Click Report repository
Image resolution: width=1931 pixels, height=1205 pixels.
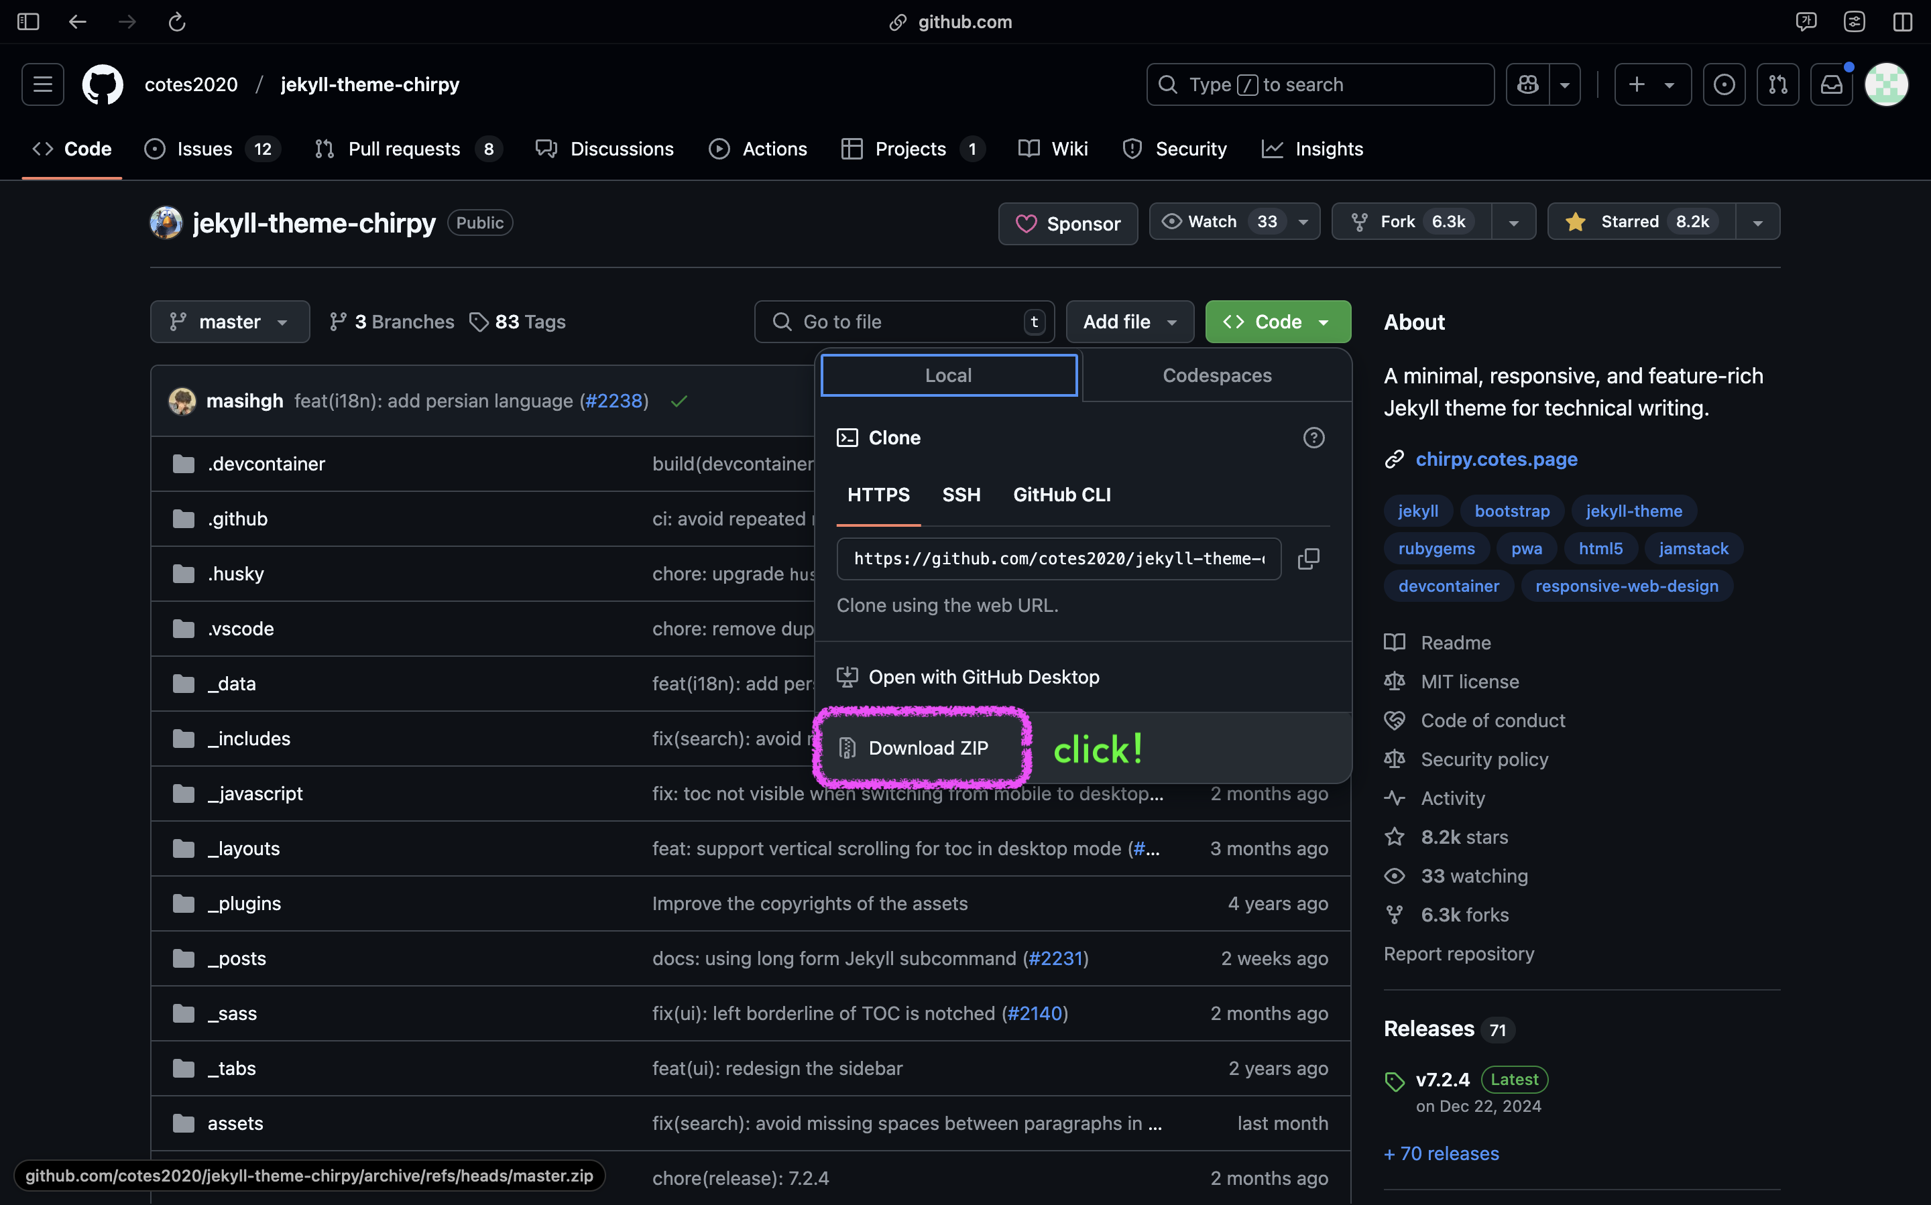1458,954
